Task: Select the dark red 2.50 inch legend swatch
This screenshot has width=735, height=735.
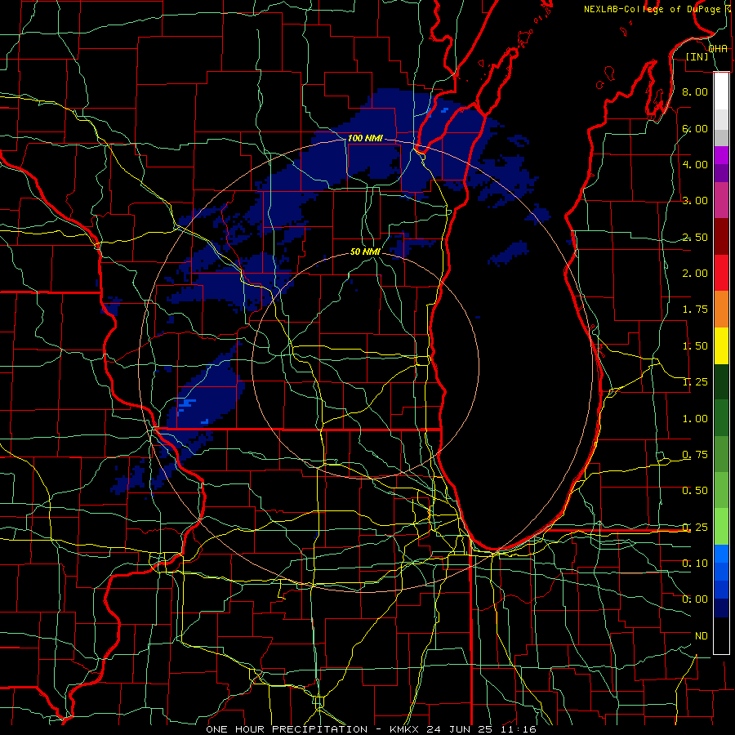Action: 721,237
